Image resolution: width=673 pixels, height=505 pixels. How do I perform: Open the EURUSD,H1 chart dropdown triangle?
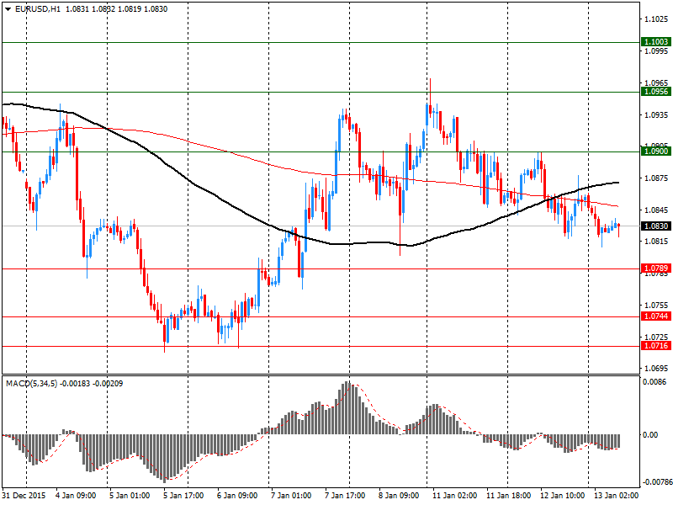(x=8, y=9)
